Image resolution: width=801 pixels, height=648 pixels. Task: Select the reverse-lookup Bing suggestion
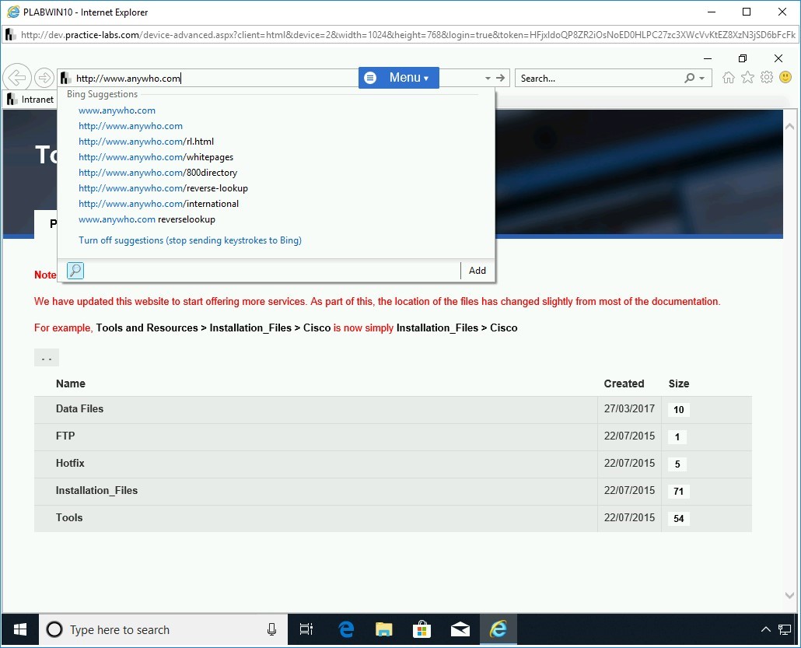[163, 187]
